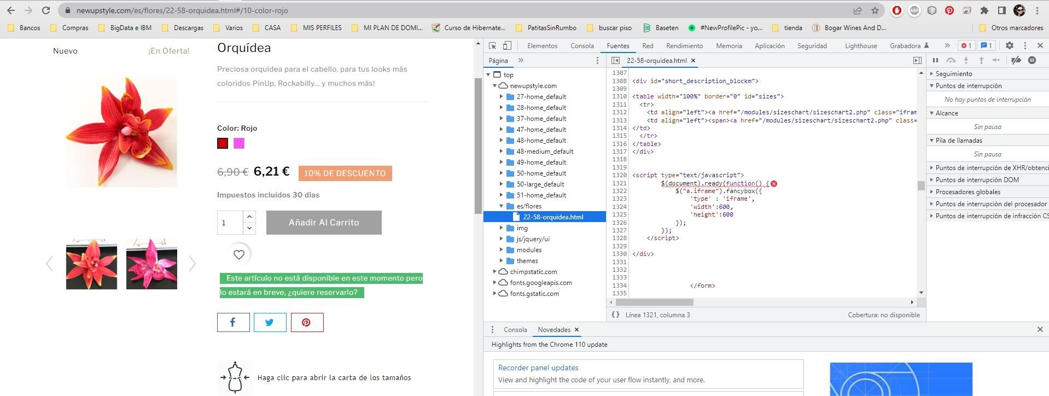Toggle pause on exceptions button
This screenshot has height=396, width=1049.
[1031, 61]
